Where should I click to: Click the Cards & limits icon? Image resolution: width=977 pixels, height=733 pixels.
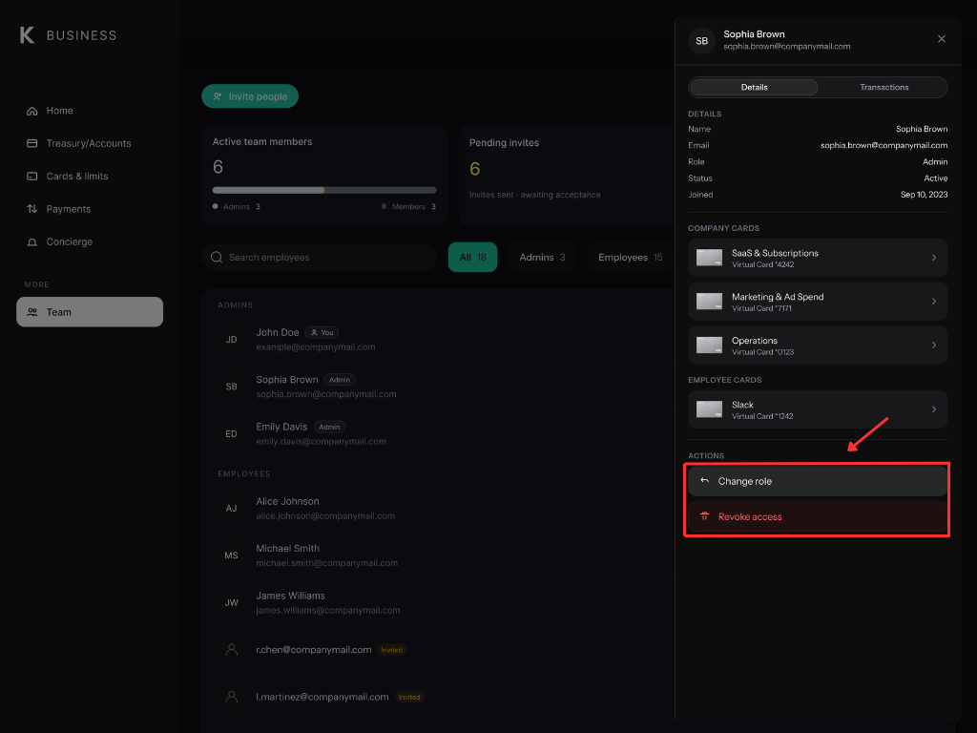31,177
